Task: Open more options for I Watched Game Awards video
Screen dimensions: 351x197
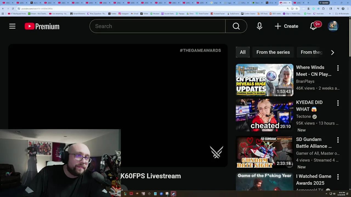Action: (338, 177)
